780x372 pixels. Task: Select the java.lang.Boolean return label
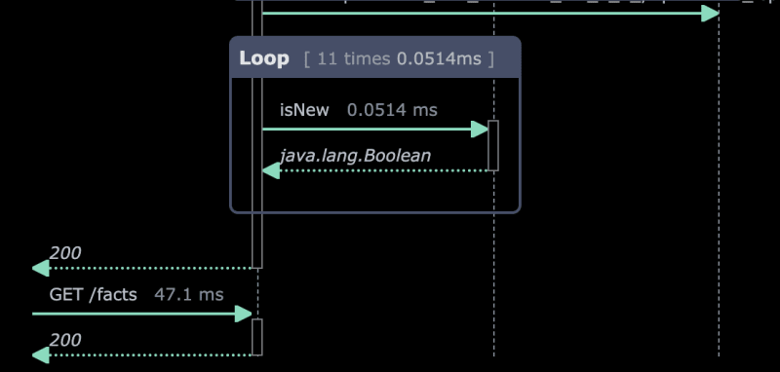tap(355, 156)
